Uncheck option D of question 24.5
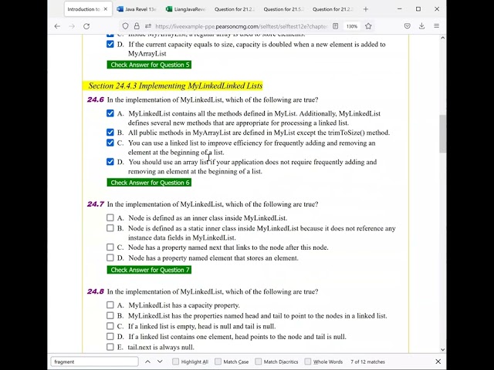The height and width of the screenshot is (370, 494). [x=110, y=44]
